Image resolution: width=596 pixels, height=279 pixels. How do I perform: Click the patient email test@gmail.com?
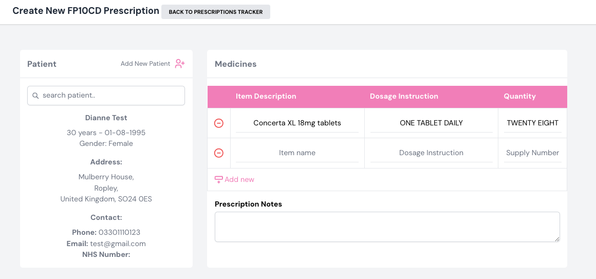[118, 244]
